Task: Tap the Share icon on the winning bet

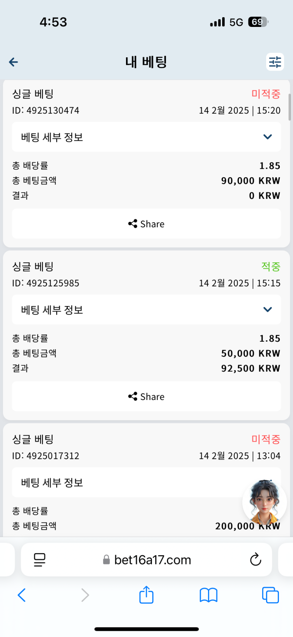Action: [x=146, y=397]
